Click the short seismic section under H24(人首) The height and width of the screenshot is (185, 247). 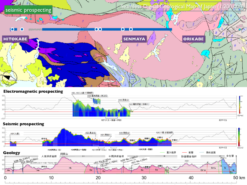tap(13, 143)
